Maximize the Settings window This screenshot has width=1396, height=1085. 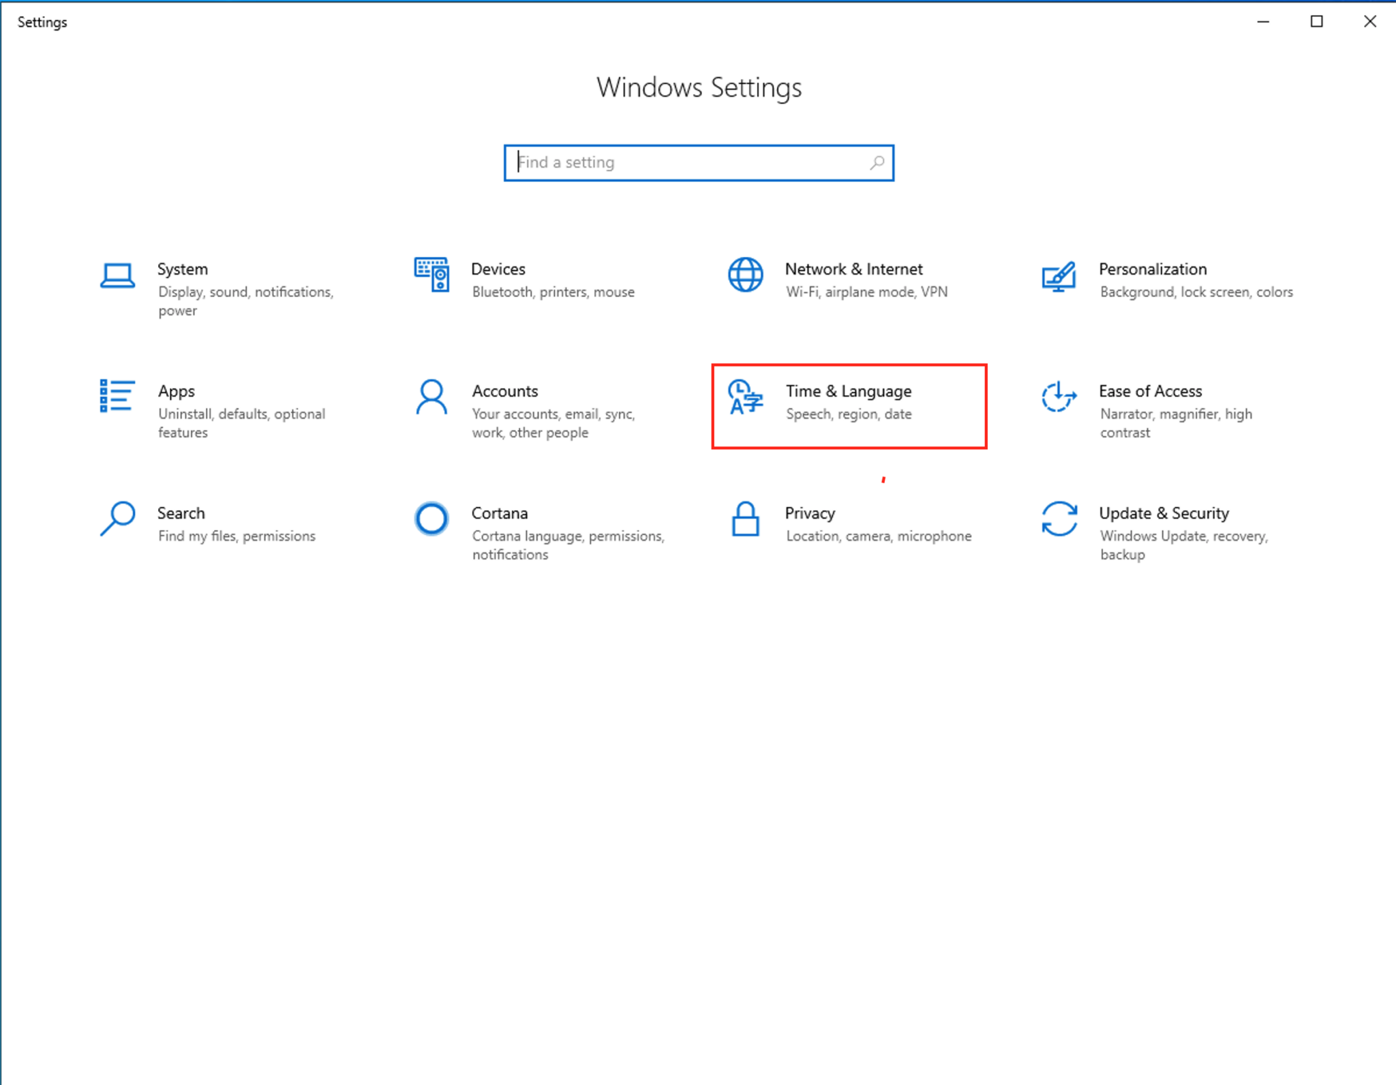point(1316,22)
